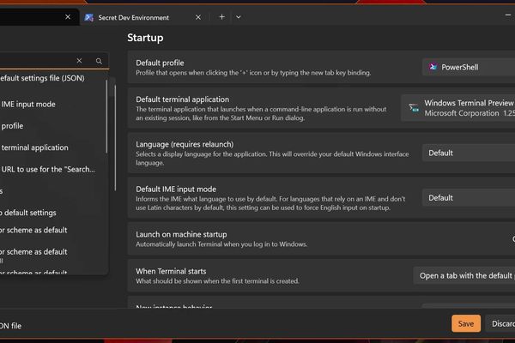Open the Default terminal application dropdown

click(457, 108)
